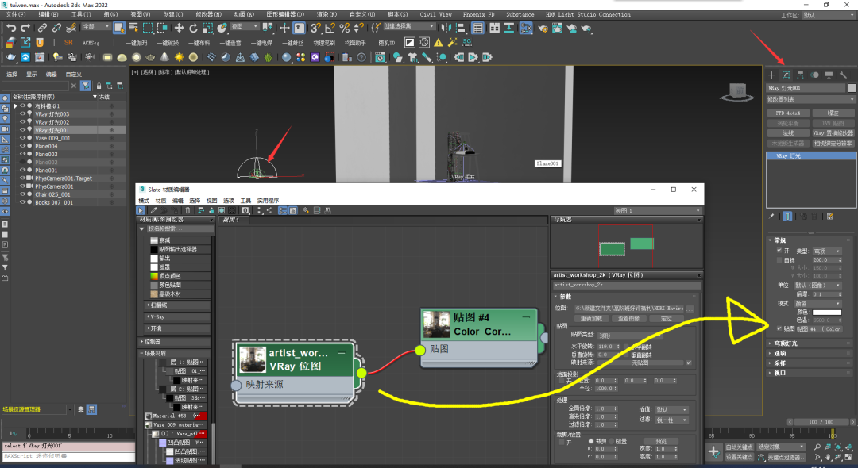Click the Select Object arrow tool
This screenshot has height=468, width=858.
click(x=118, y=28)
